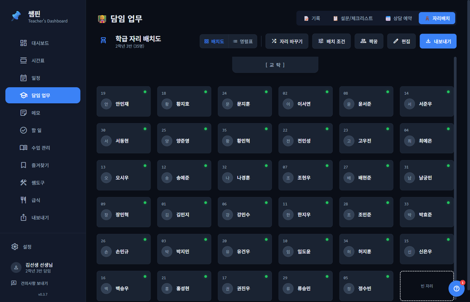Click 건의사항 보내기 link
This screenshot has height=302, width=470.
coord(34,283)
